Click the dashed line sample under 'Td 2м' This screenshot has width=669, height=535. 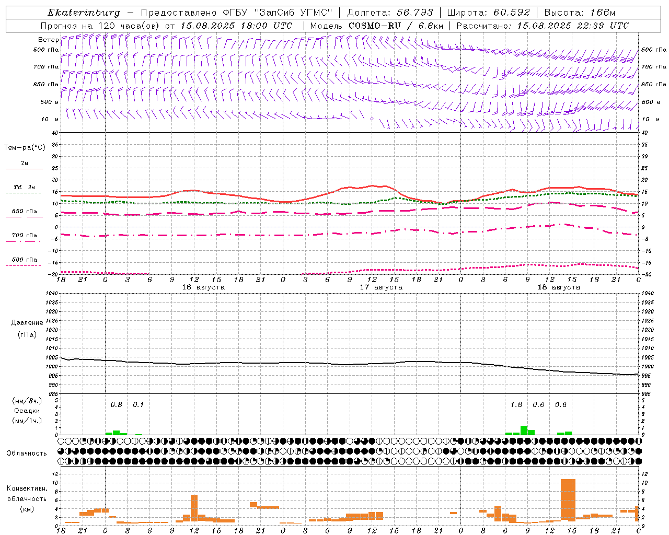point(24,193)
